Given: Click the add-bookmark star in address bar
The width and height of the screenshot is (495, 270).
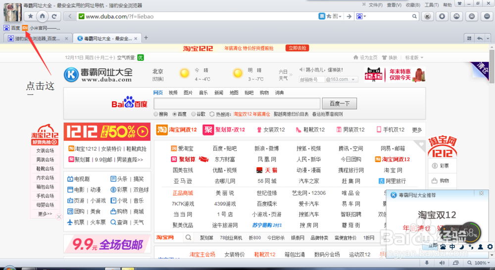Looking at the screenshot, I should point(329,16).
